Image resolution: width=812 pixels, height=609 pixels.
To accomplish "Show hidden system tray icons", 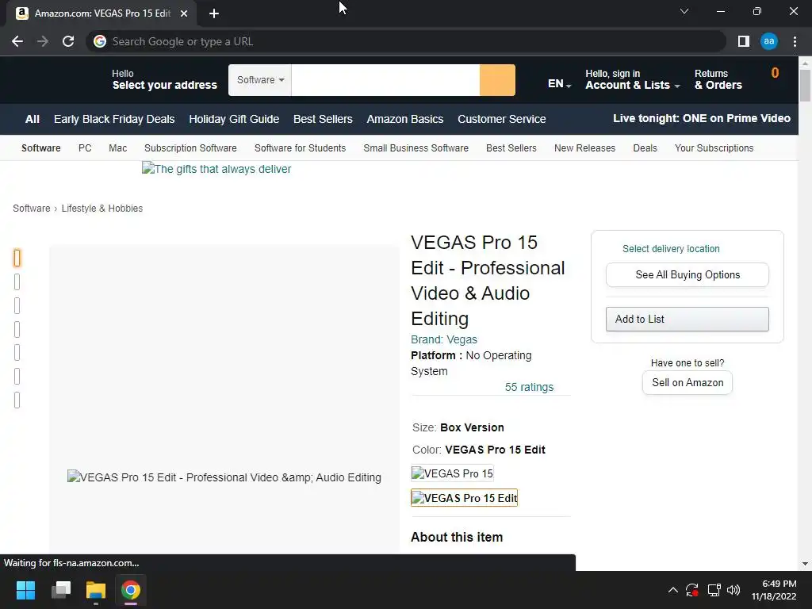I will (x=672, y=590).
